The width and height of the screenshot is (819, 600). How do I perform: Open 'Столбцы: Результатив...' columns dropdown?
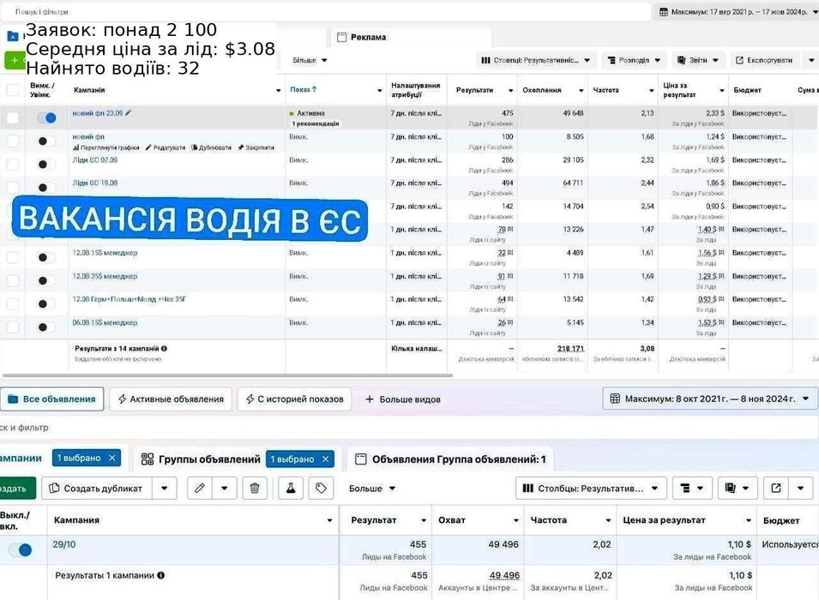(591, 489)
